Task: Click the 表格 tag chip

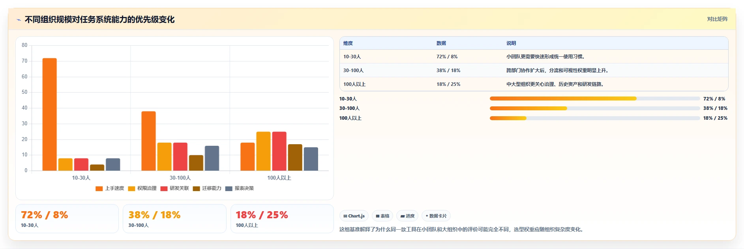Action: (382, 216)
